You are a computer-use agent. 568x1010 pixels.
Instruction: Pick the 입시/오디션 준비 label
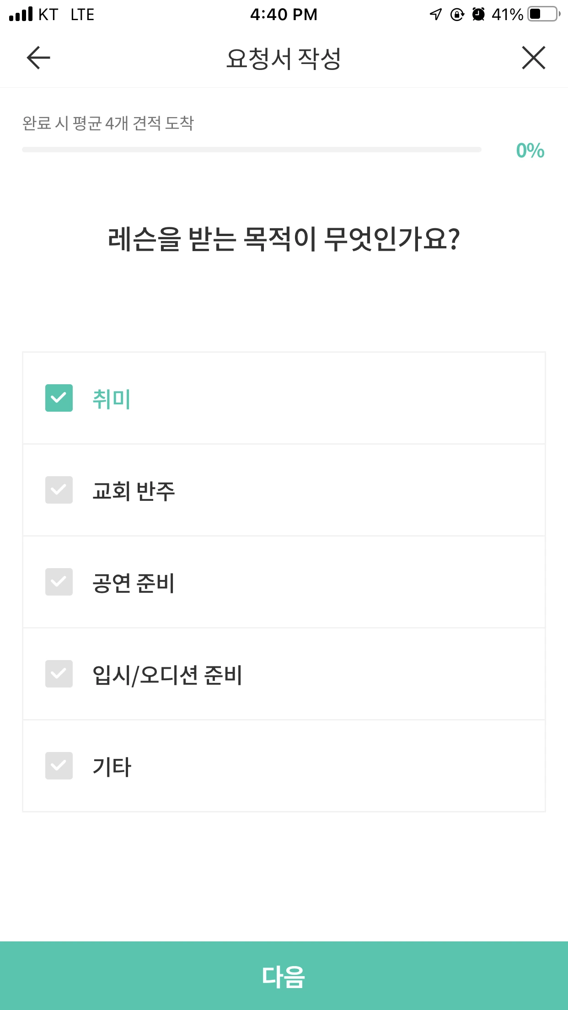[x=167, y=675]
